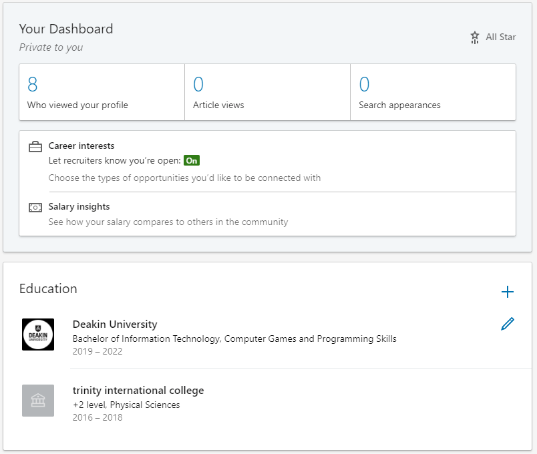Image resolution: width=537 pixels, height=454 pixels.
Task: Toggle the green On recruiter status
Action: click(192, 161)
